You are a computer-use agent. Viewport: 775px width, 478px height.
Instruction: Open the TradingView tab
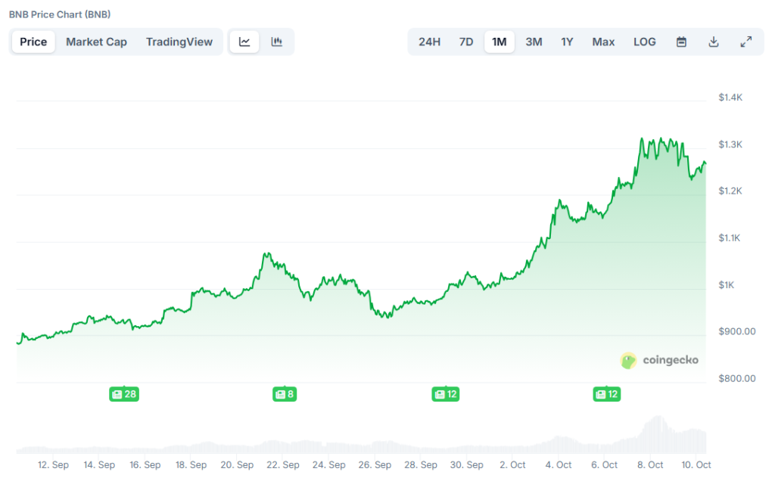point(179,42)
